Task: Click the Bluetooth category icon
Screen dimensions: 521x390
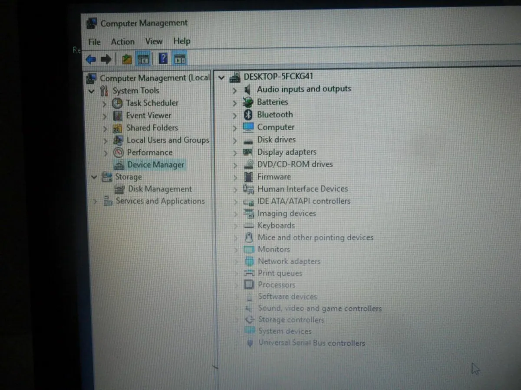Action: (248, 114)
